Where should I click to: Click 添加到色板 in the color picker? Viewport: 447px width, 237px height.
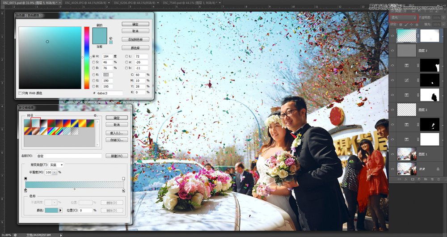[x=135, y=39]
